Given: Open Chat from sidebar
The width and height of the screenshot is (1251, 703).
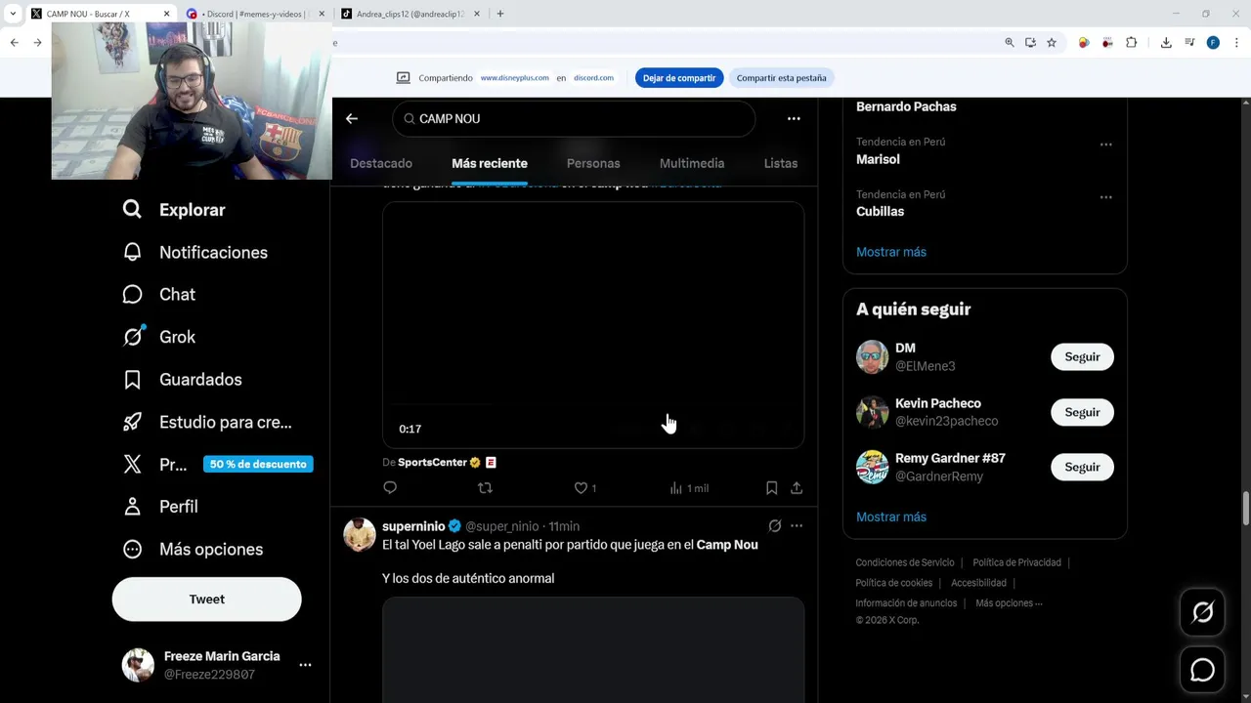Looking at the screenshot, I should click(158, 294).
